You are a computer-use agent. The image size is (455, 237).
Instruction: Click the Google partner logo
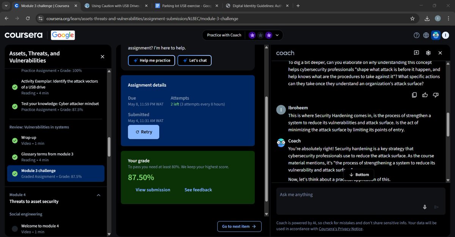pos(63,35)
